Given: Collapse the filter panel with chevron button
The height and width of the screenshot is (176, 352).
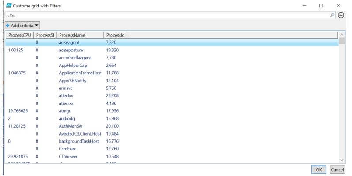Looking at the screenshot, I should [x=341, y=15].
